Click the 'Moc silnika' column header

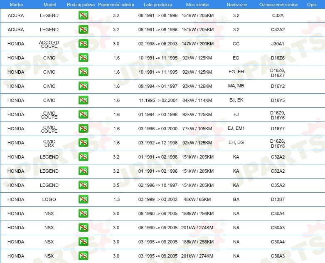[197, 5]
